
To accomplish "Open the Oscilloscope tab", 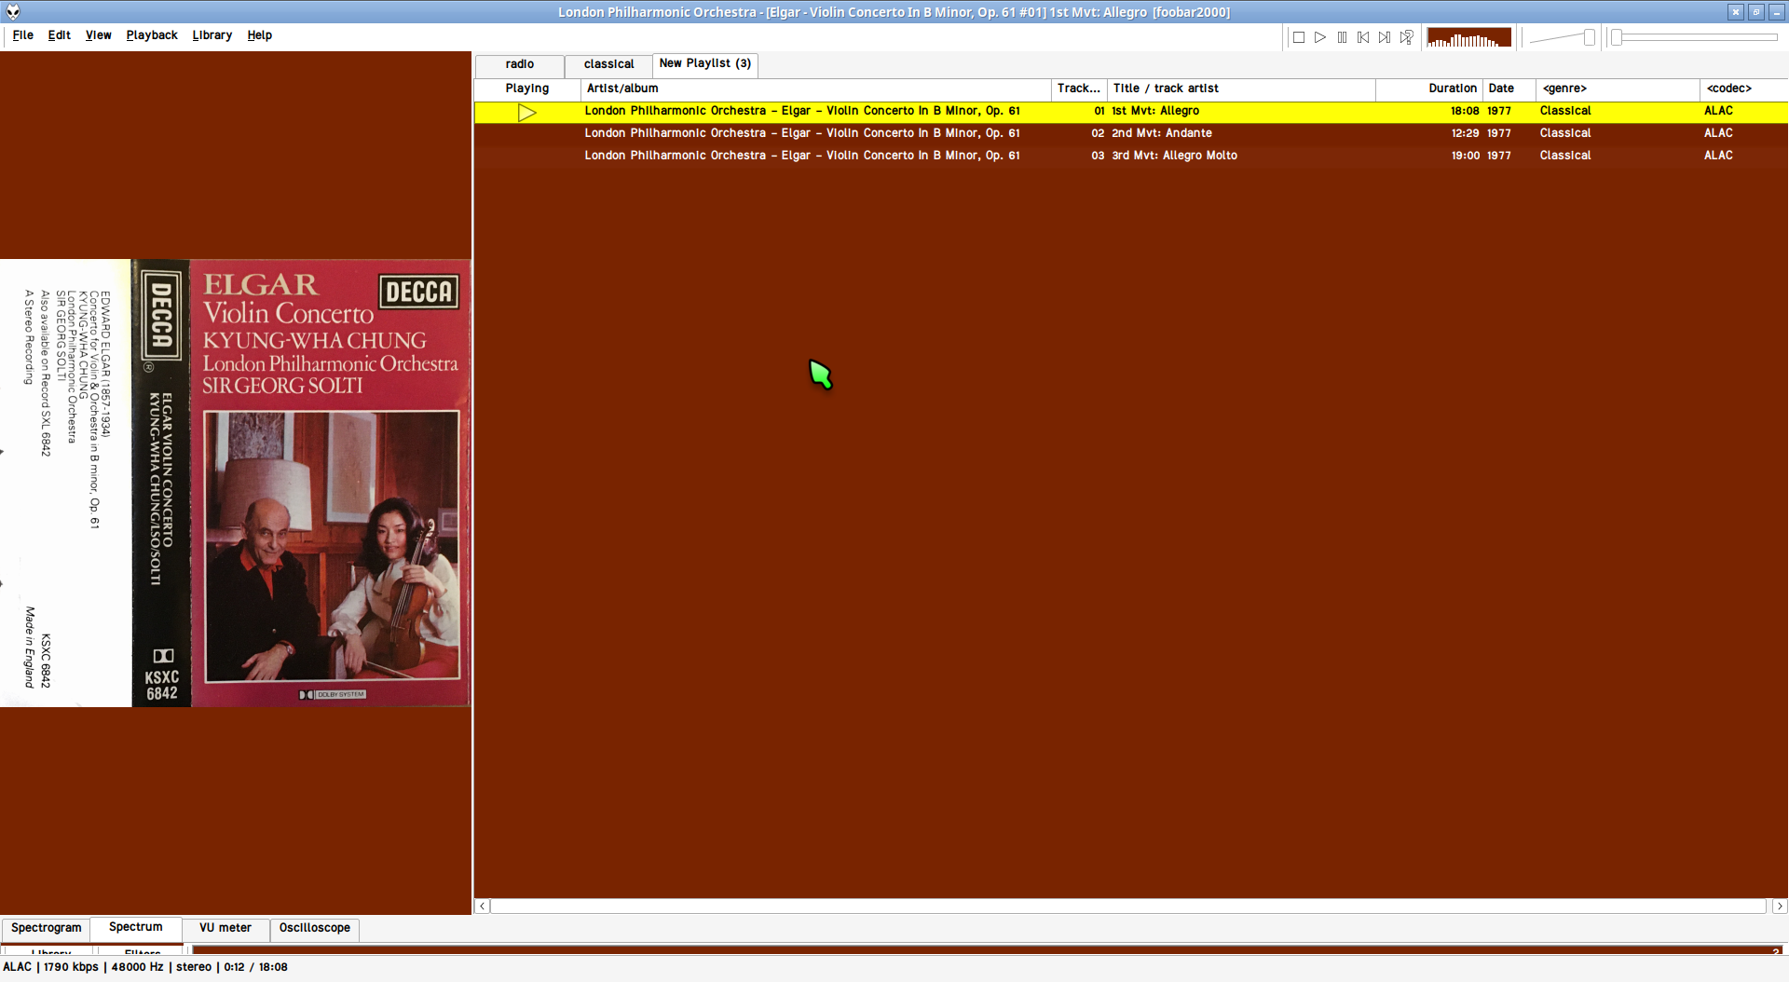I will tap(315, 928).
